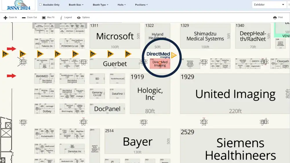
Task: Click the MagView booth
Action: click(80, 131)
